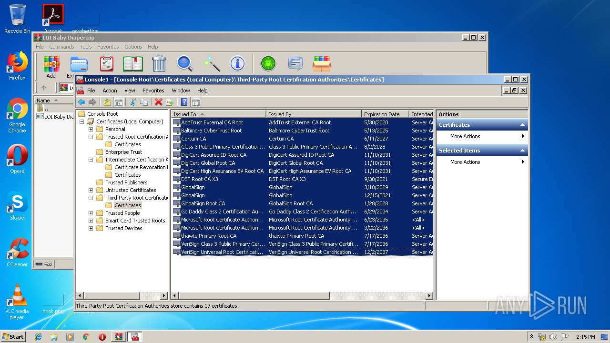The image size is (610, 343).
Task: Select the Baltimore CyberTrust Root certificate
Action: [303, 131]
